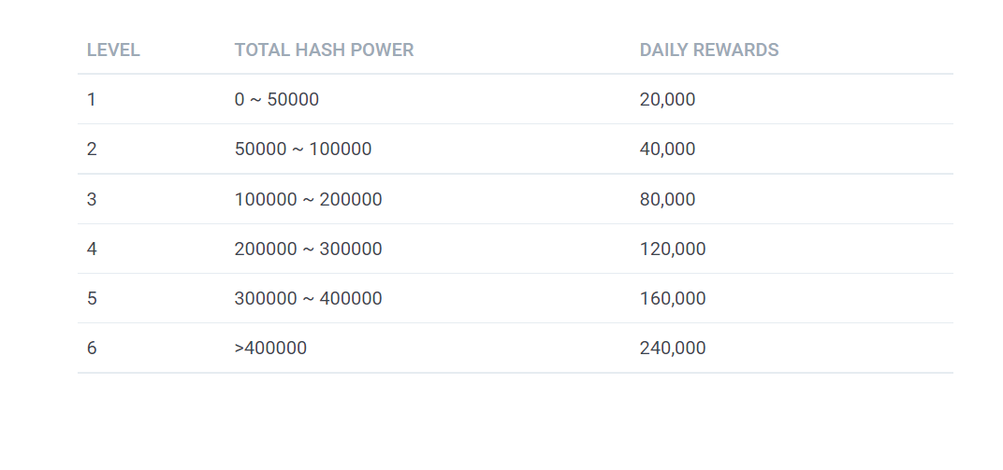Click the 240,000 daily rewards value

click(x=673, y=349)
